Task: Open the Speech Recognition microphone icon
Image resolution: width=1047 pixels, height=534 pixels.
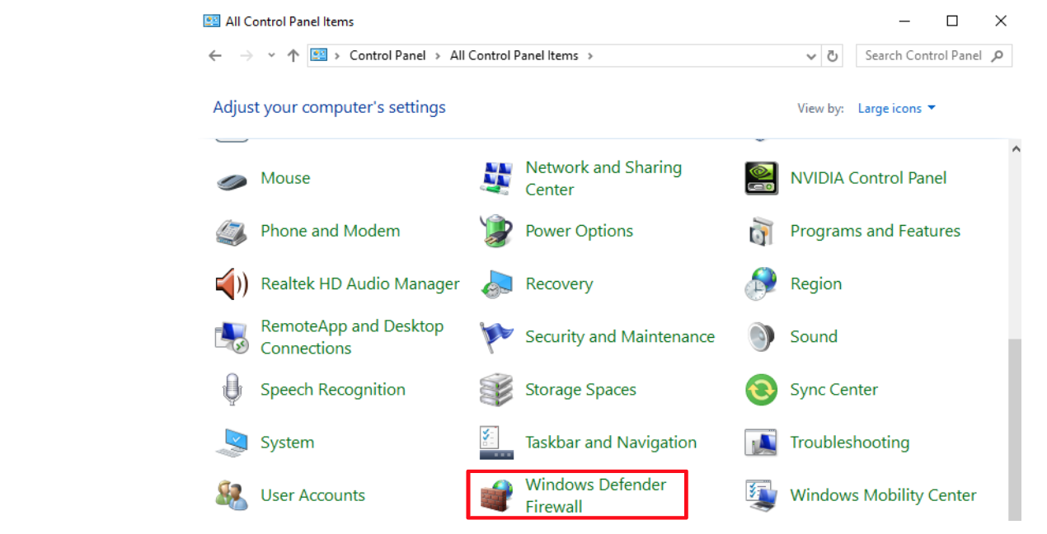Action: pyautogui.click(x=232, y=390)
